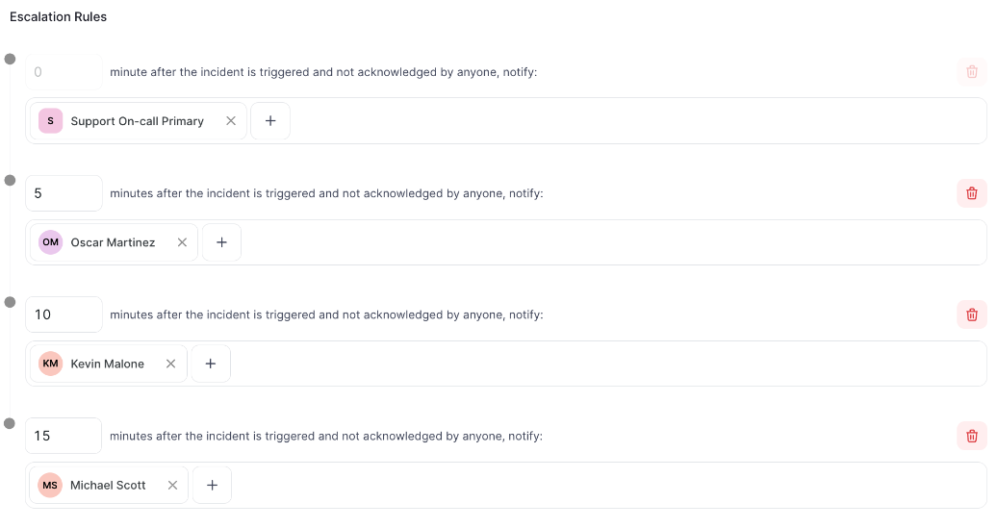This screenshot has height=528, width=997.
Task: Remove Oscar Martinez from the rule
Action: coord(182,242)
